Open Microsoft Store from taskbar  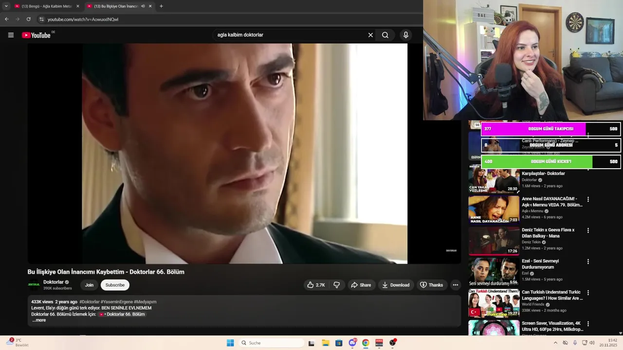point(339,343)
